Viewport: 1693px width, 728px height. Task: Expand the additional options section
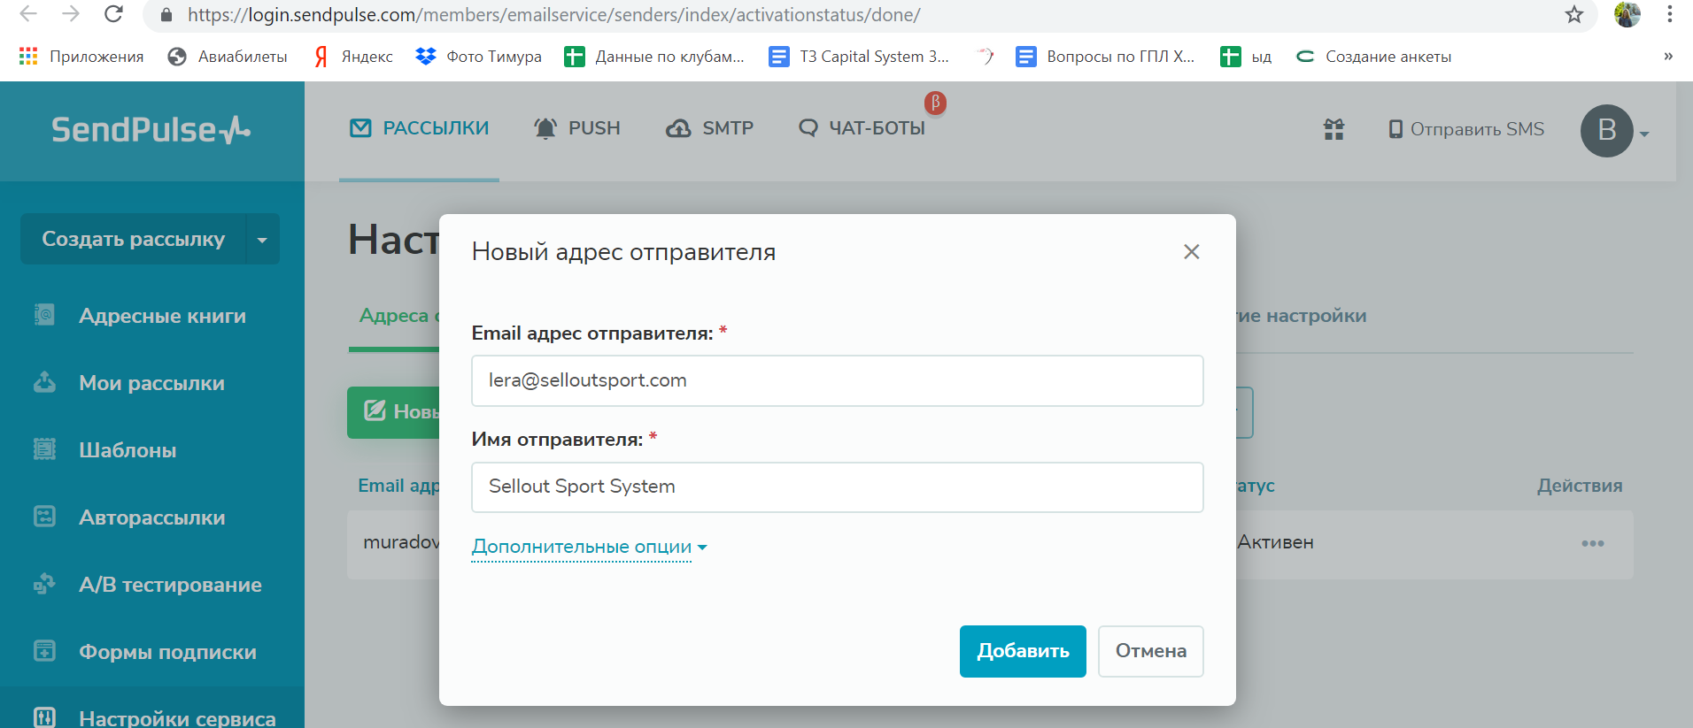pos(588,547)
